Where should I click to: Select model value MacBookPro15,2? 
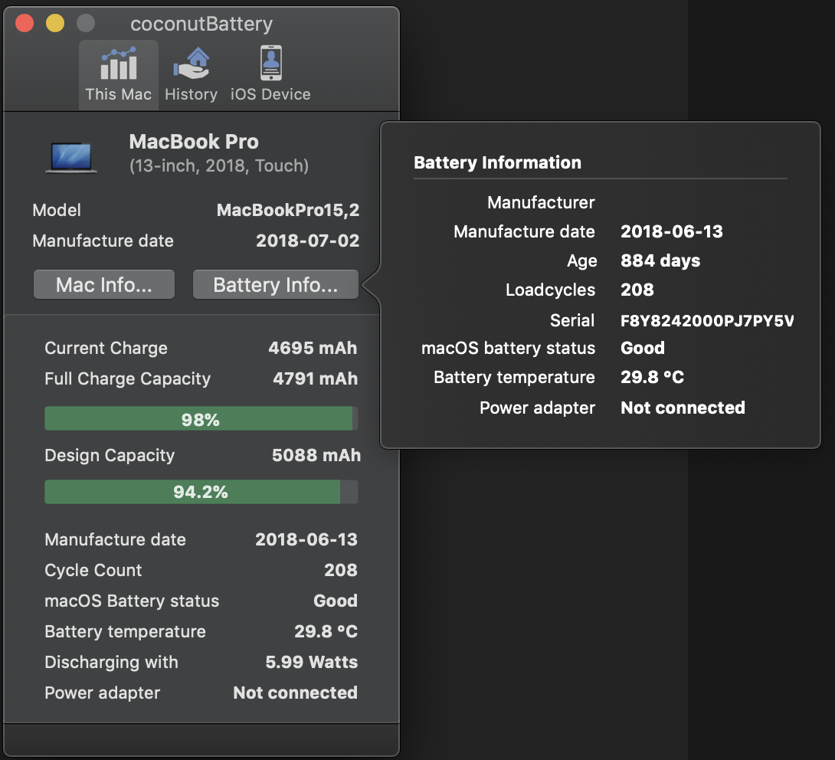click(288, 211)
